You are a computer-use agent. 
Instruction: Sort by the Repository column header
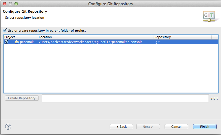pos(183,37)
